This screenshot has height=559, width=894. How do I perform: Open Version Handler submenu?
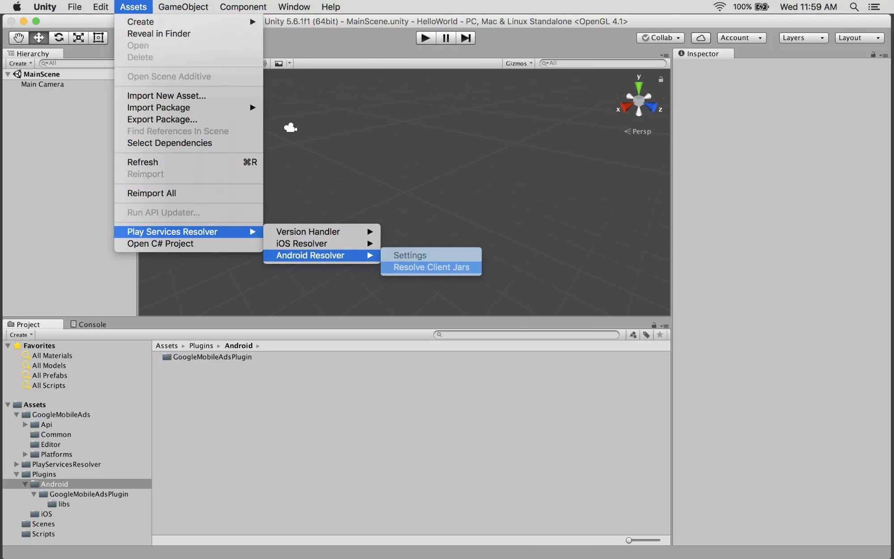click(322, 231)
